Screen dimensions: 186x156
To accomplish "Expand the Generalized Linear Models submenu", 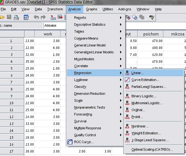I will 96,52.
